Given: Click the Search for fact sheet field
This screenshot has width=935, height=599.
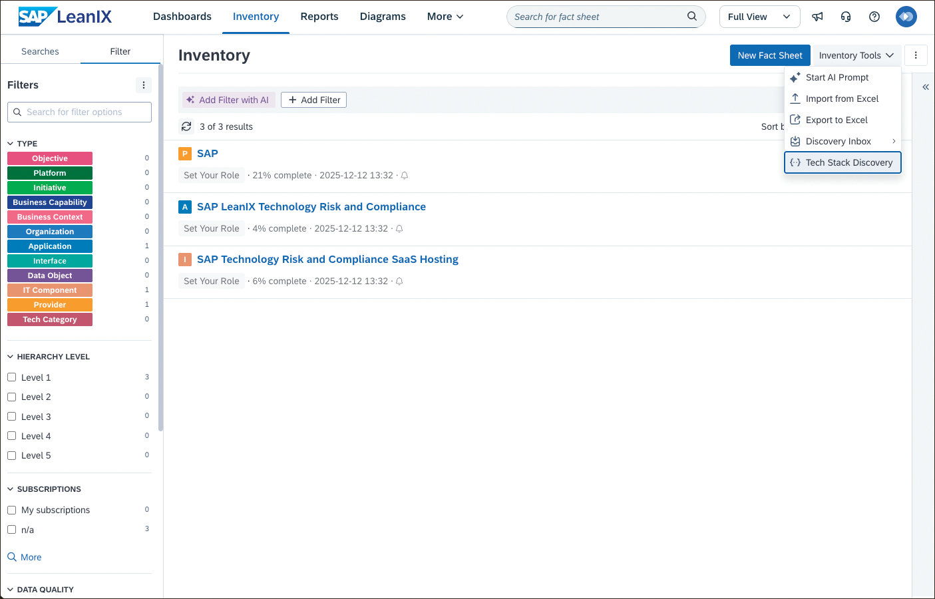Looking at the screenshot, I should 606,17.
